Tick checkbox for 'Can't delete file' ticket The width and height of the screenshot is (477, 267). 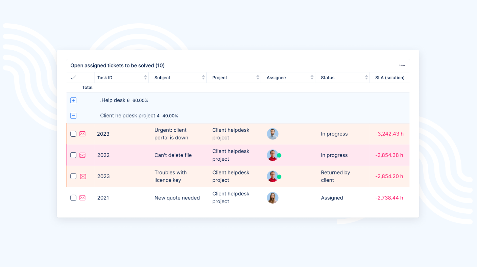tap(73, 155)
